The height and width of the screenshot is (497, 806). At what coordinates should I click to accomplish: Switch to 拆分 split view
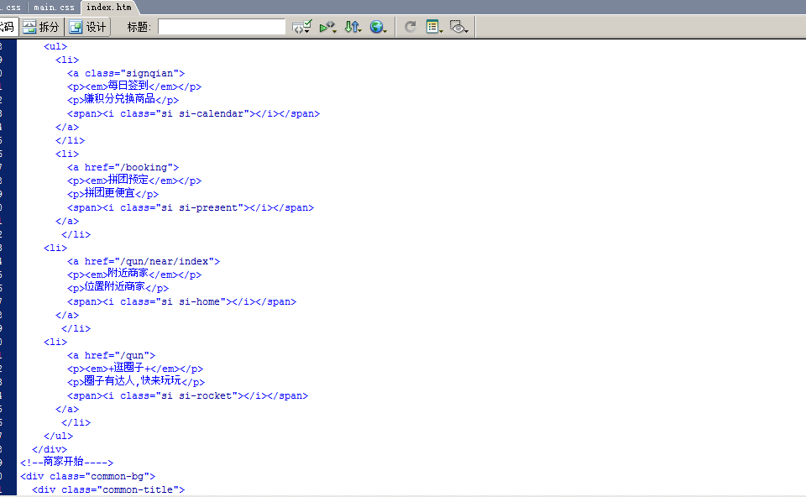pos(41,27)
